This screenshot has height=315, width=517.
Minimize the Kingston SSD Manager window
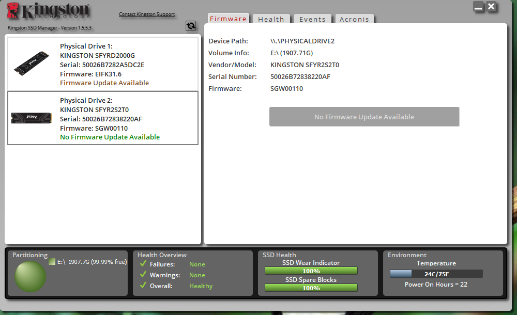(478, 7)
